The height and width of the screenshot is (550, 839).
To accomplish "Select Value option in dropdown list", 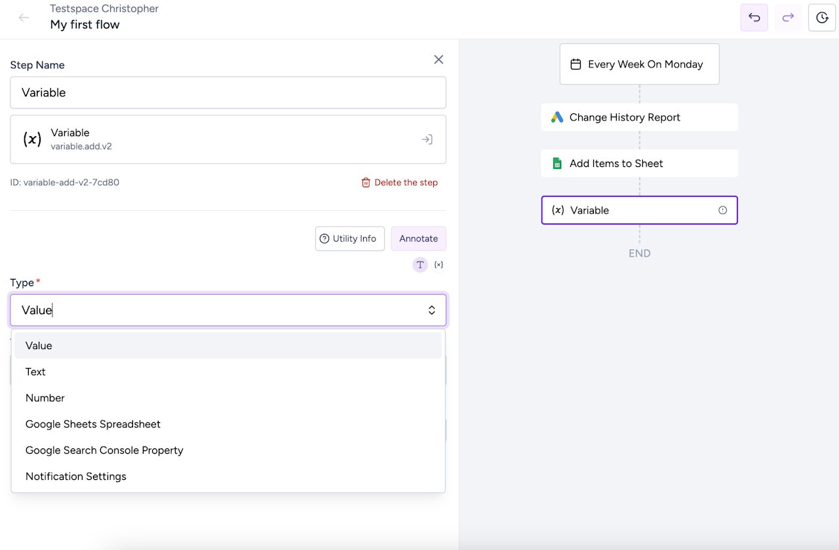I will click(x=39, y=346).
